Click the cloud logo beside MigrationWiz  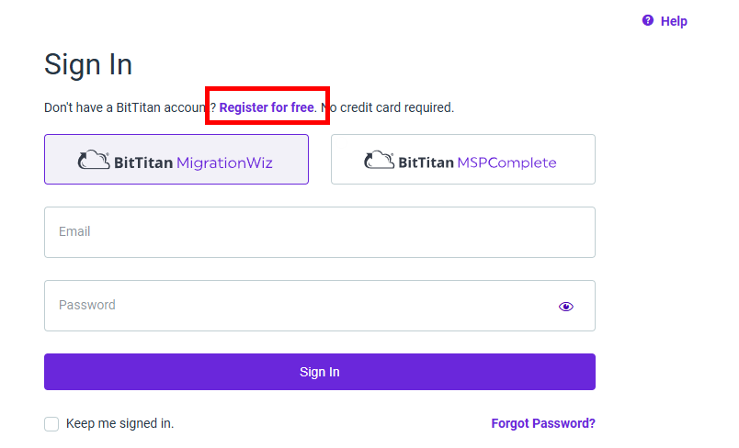pos(94,160)
